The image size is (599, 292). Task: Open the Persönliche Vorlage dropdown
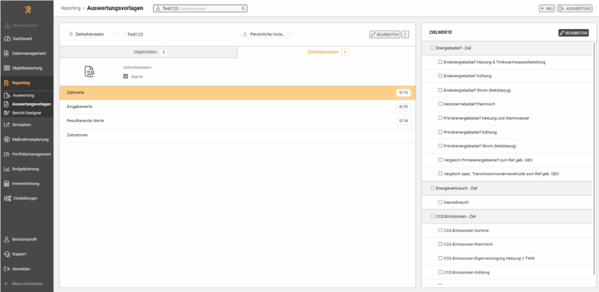[266, 34]
